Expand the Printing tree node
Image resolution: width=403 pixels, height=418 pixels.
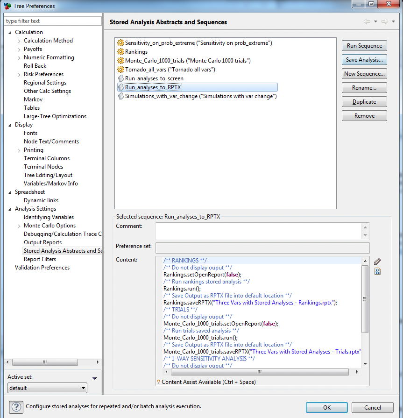coord(18,149)
